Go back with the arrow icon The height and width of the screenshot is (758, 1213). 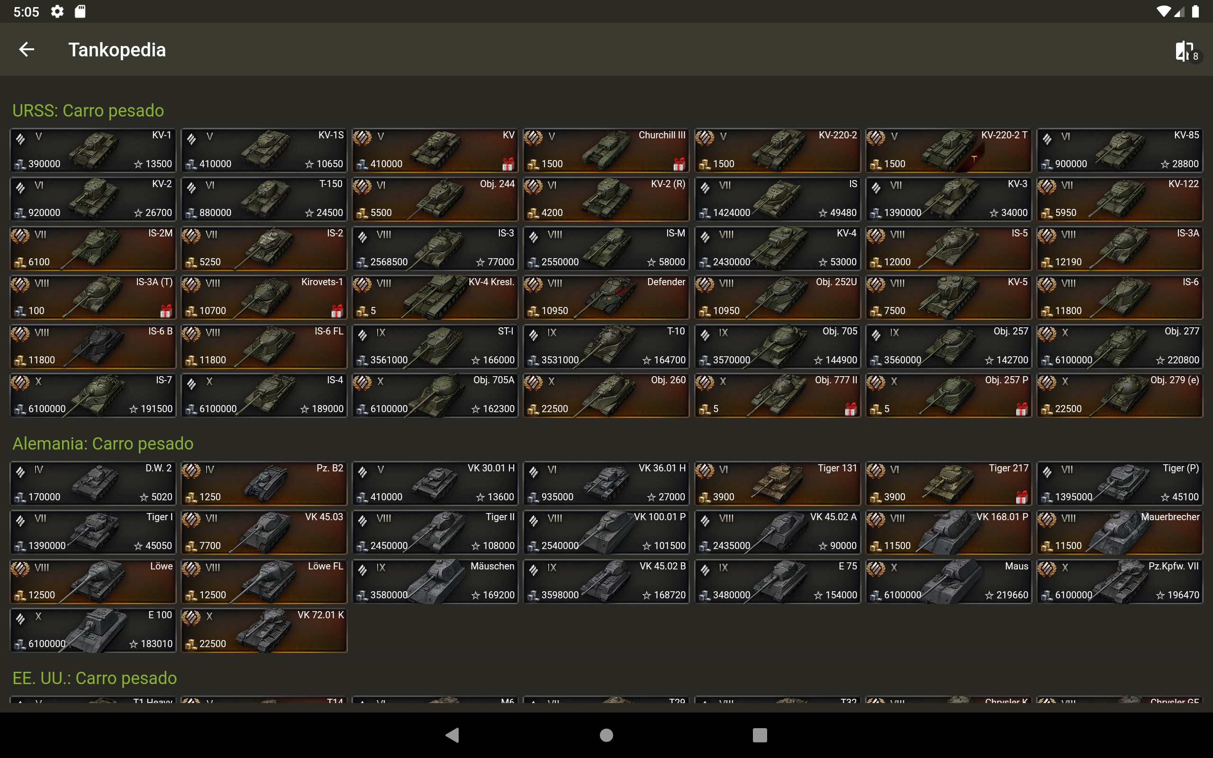pyautogui.click(x=27, y=50)
